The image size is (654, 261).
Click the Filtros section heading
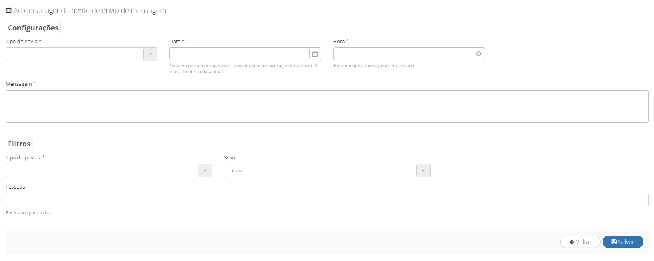19,144
